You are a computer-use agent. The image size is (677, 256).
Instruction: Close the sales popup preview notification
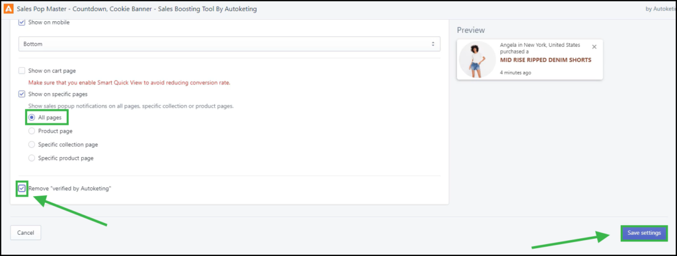594,47
